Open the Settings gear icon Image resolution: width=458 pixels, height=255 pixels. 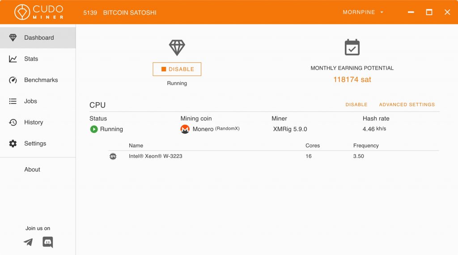13,144
